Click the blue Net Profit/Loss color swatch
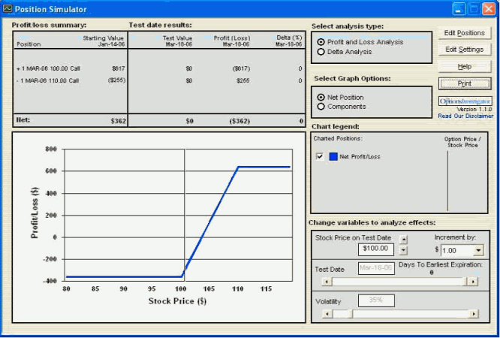 333,156
